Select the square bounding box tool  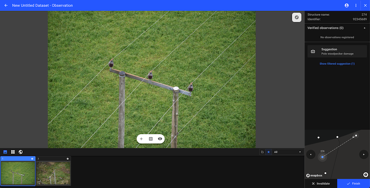[x=151, y=139]
